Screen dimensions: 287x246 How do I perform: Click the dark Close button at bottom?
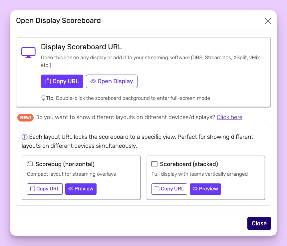259,223
